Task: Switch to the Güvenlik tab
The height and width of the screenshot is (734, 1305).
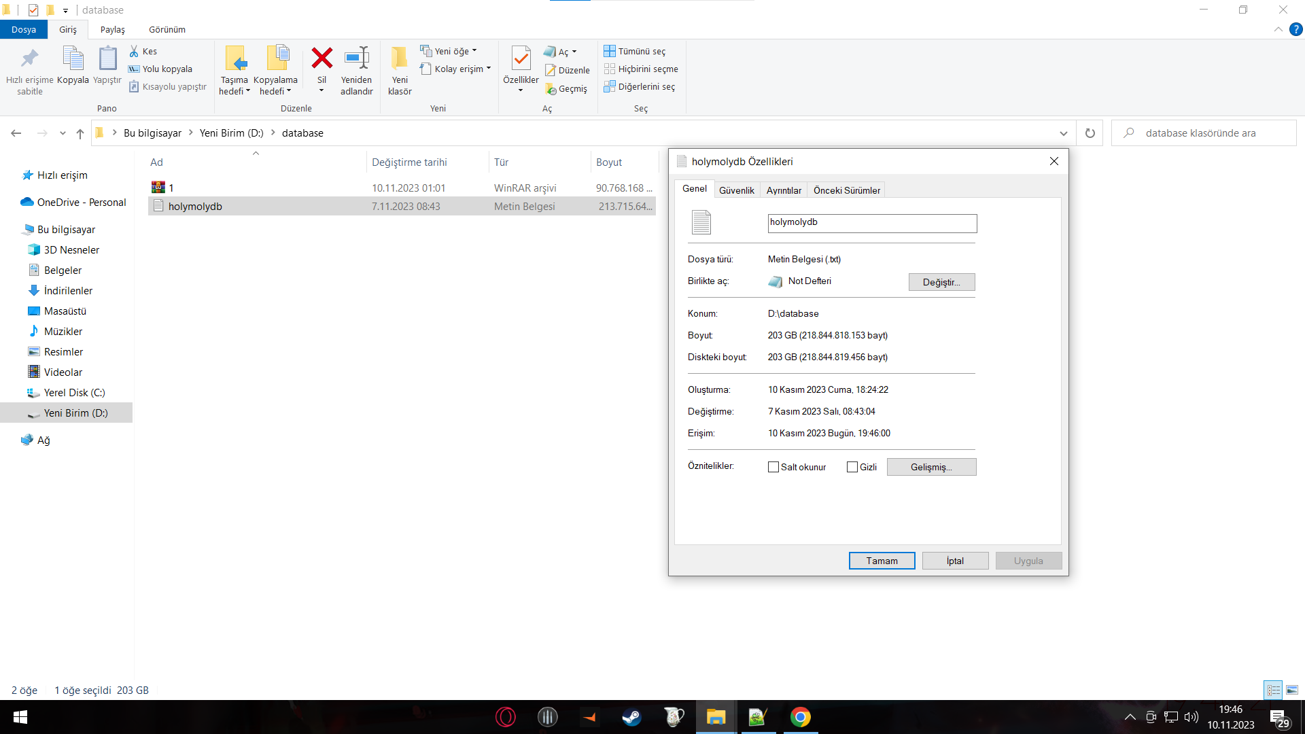Action: [x=736, y=190]
